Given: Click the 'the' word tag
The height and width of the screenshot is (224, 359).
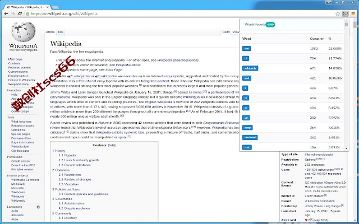Looking at the screenshot, I should [247, 49].
